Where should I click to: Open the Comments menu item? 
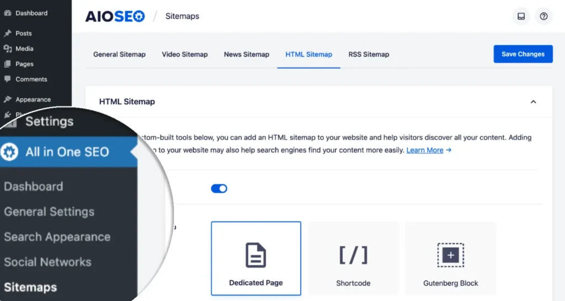pos(31,79)
